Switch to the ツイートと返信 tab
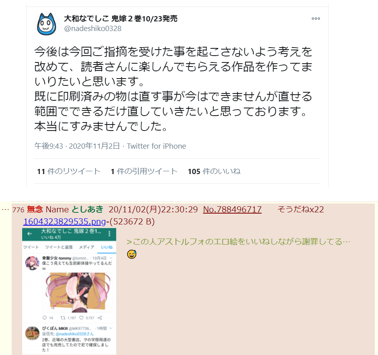Screen dimensions: 378x355 pyautogui.click(x=58, y=247)
